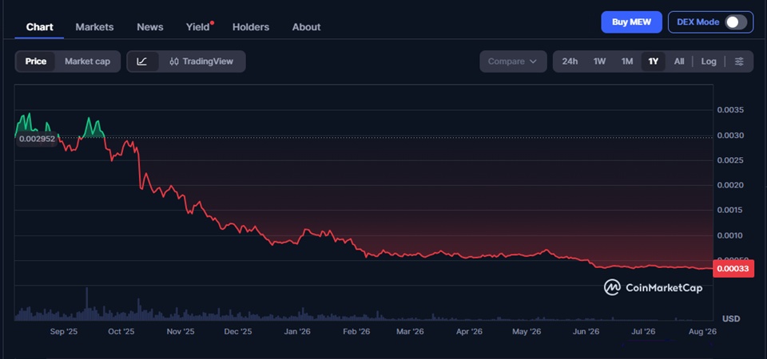Toggle DEX Mode switch

click(736, 22)
